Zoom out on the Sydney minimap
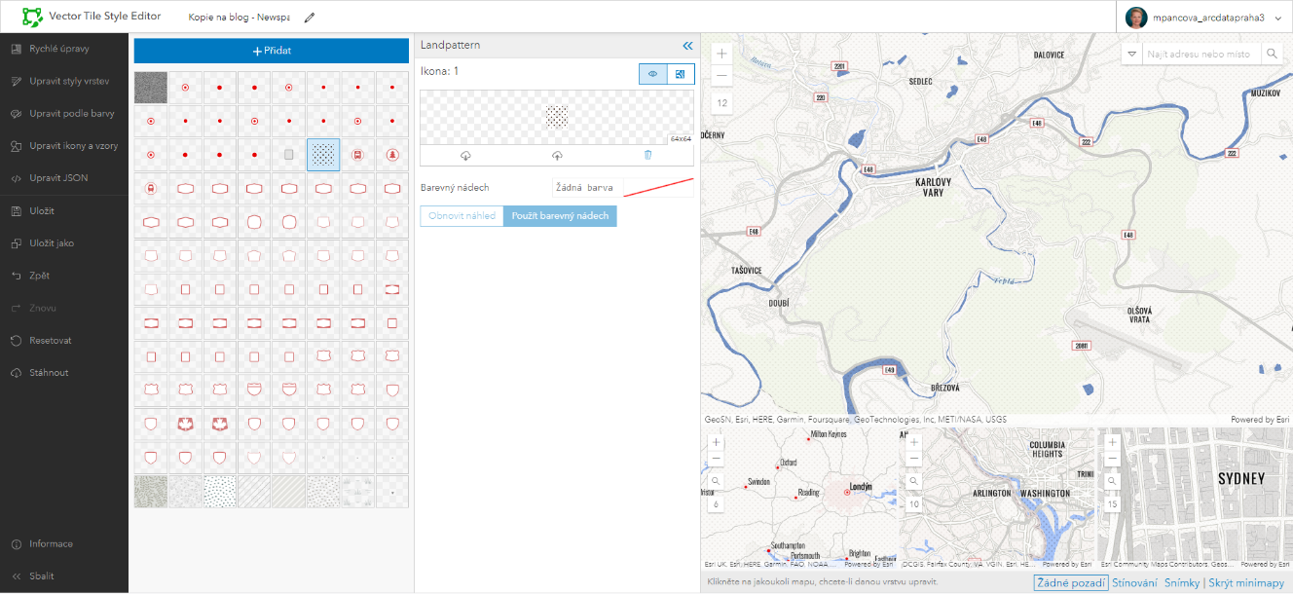1293x594 pixels. click(1112, 458)
